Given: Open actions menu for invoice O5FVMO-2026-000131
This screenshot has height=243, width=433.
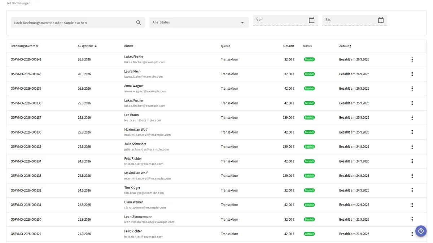Looking at the screenshot, I should pos(412,205).
